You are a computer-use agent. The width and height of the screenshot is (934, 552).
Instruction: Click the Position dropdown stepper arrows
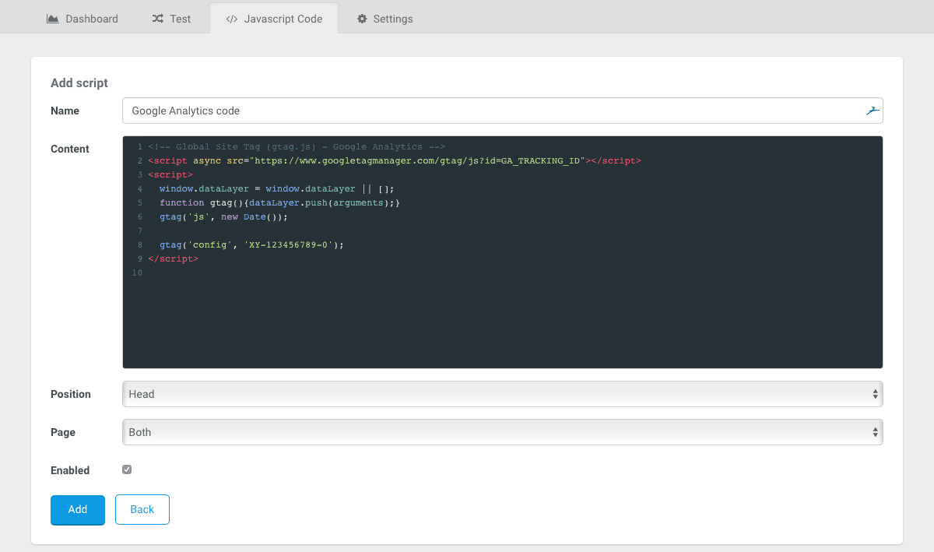tap(875, 394)
